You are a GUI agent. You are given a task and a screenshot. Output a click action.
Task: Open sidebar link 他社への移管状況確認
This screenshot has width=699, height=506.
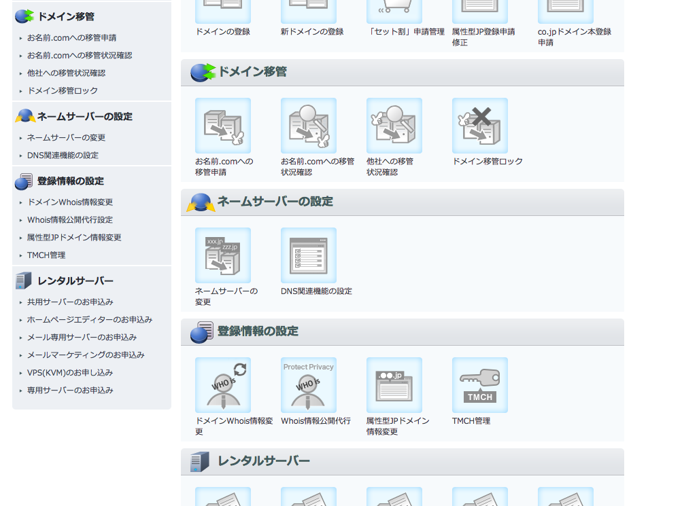[x=67, y=73]
